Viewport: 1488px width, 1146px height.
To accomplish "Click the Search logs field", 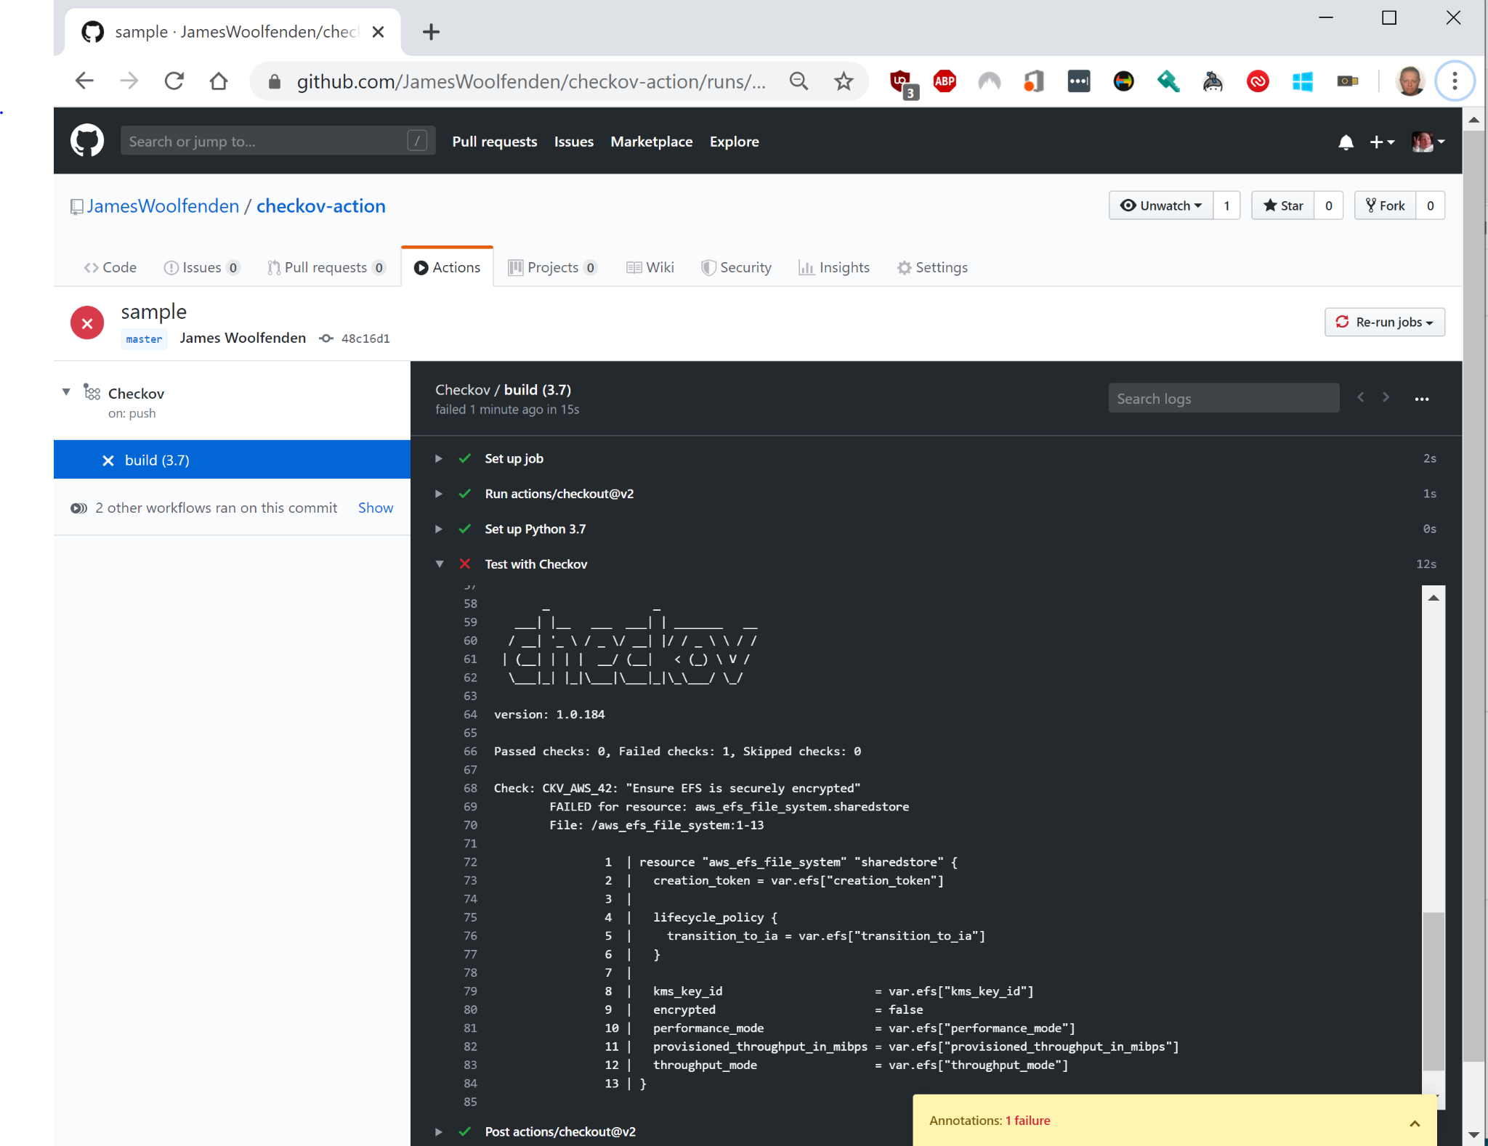I will [1224, 398].
